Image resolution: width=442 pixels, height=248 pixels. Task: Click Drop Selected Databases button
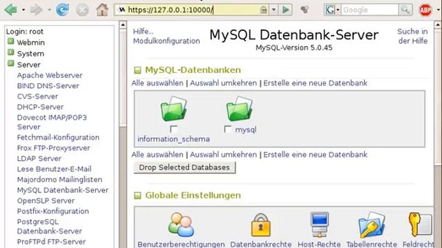[184, 167]
